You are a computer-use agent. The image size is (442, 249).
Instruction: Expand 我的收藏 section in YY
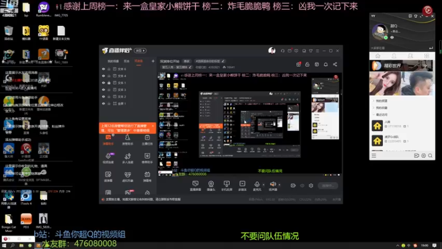click(381, 108)
